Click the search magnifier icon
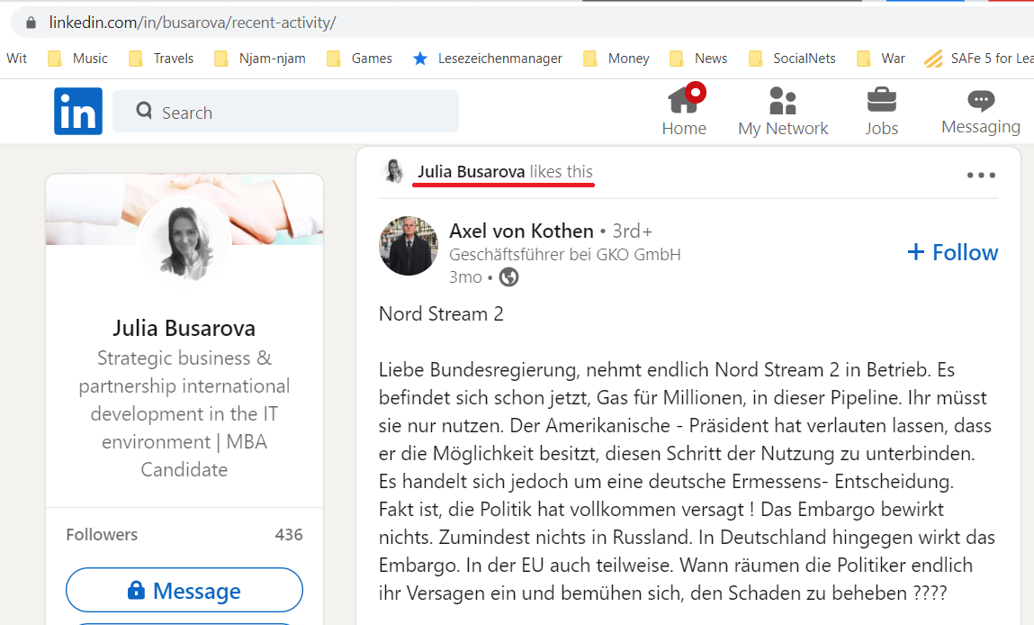This screenshot has width=1034, height=625. (144, 110)
